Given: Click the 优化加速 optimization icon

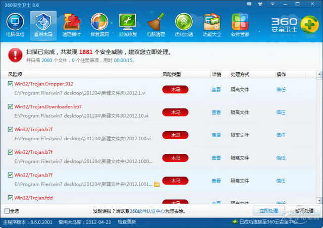Looking at the screenshot, I should point(184,25).
